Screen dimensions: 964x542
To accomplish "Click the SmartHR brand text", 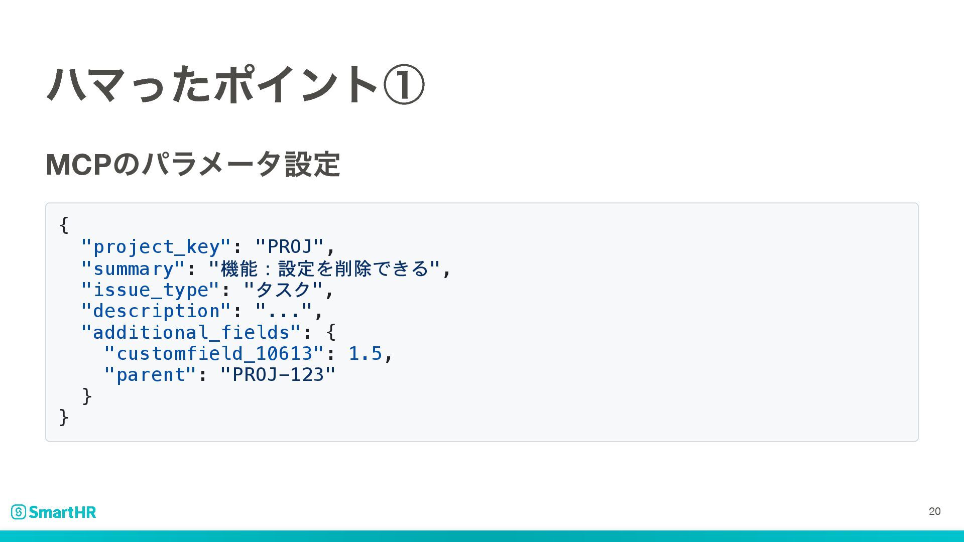I will pyautogui.click(x=62, y=512).
